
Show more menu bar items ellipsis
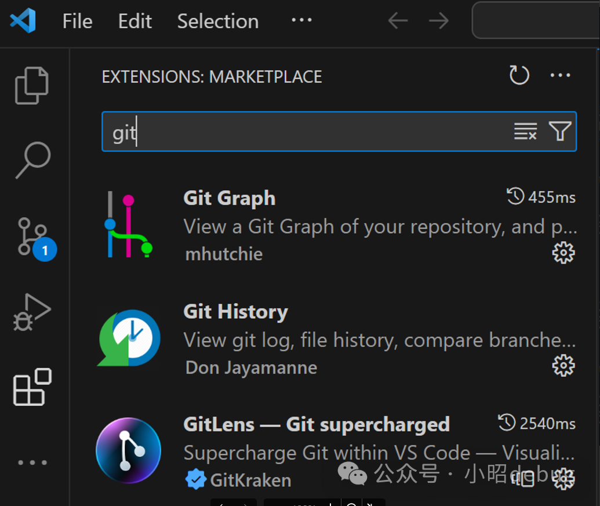[x=301, y=20]
